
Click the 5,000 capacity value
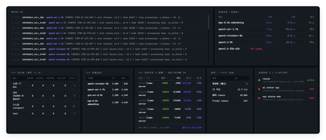click(115, 84)
